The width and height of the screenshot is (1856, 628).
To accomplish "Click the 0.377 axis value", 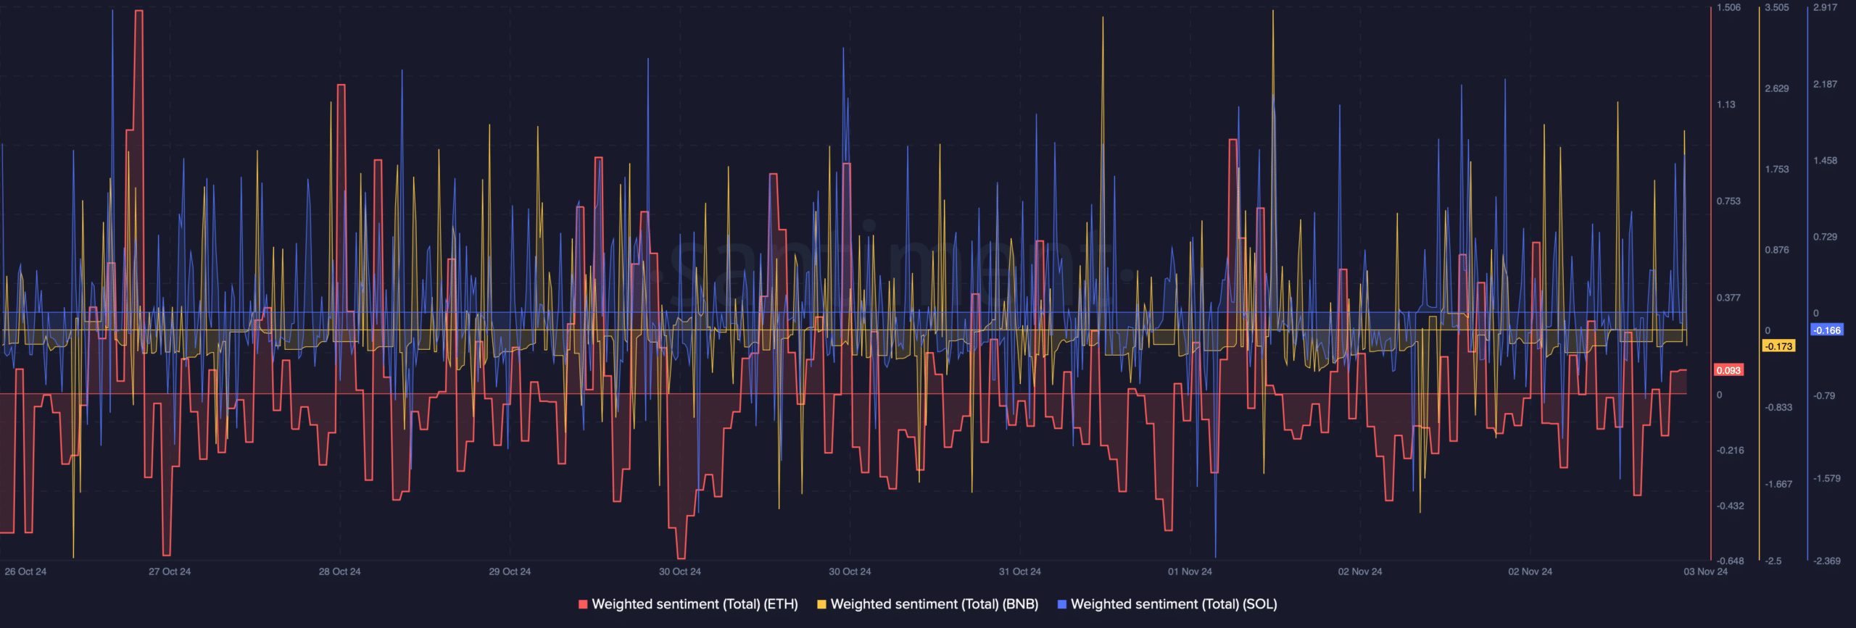I will (1728, 298).
